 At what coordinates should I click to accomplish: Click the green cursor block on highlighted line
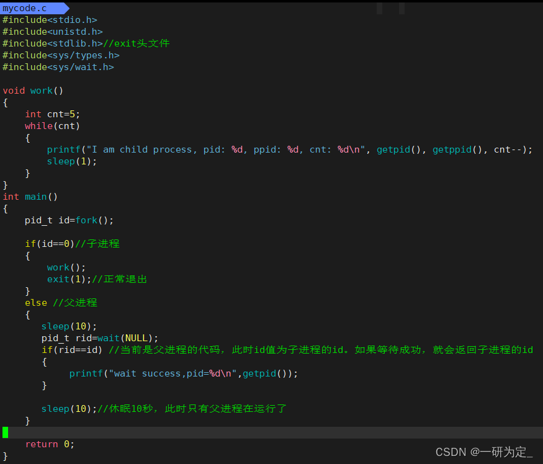coord(5,432)
